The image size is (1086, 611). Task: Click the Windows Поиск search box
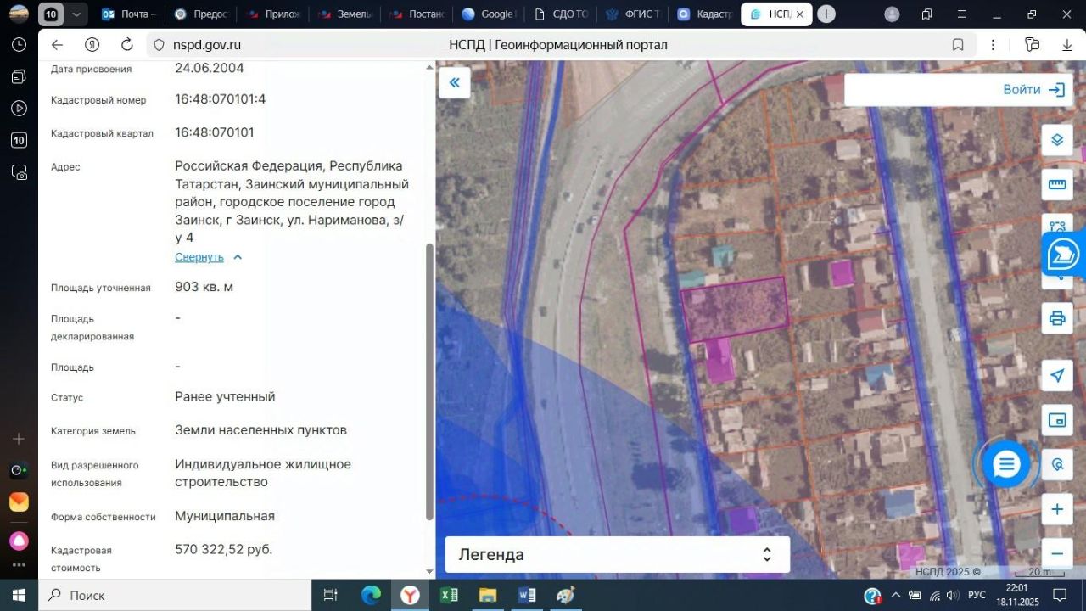175,595
